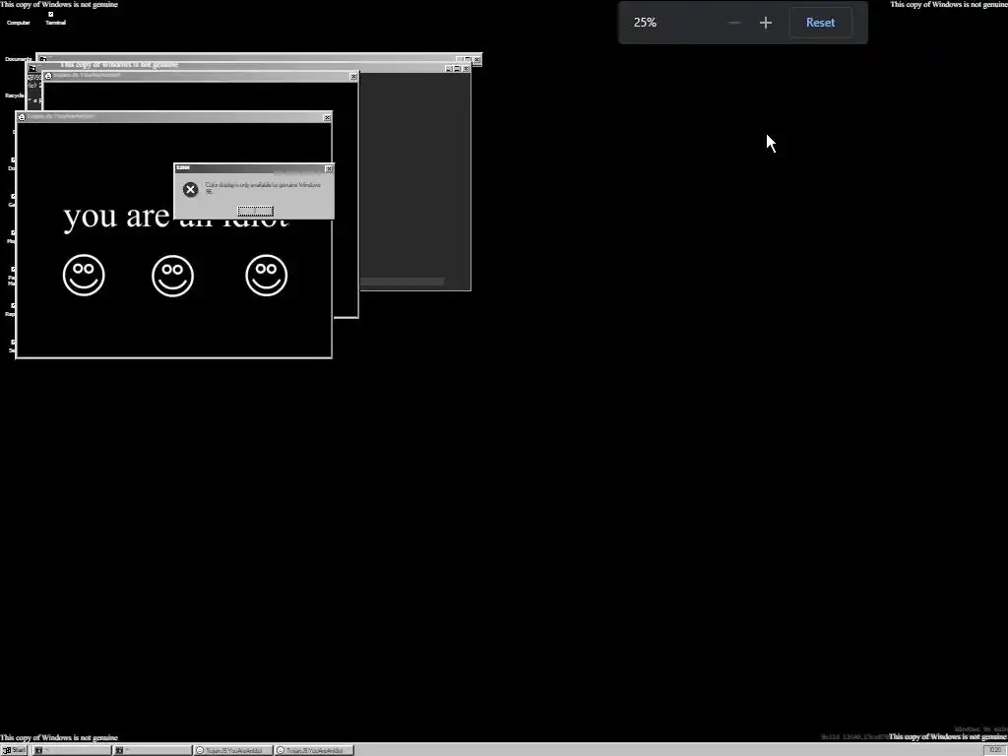The image size is (1008, 756).
Task: Click the left smiley face
Action: coord(84,276)
